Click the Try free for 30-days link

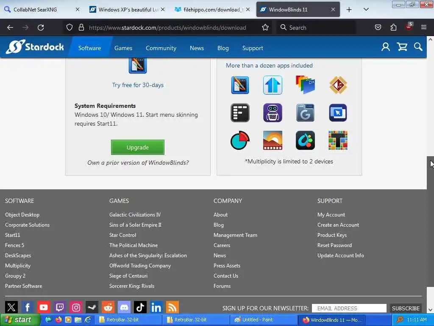pos(138,85)
